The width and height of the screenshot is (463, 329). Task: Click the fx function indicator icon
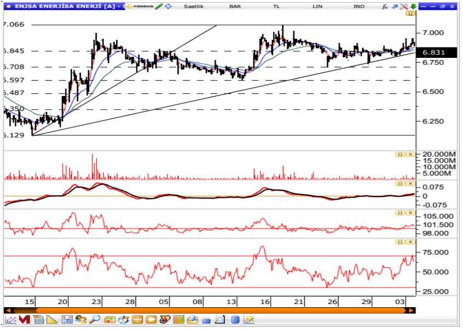tap(384, 6)
